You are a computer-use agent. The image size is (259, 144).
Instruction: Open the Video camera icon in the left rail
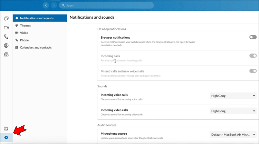click(6, 28)
